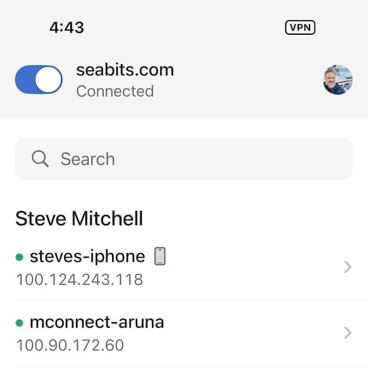Tap the 4:43 clock in status bar
Screen dimensions: 368x375
[x=67, y=27]
